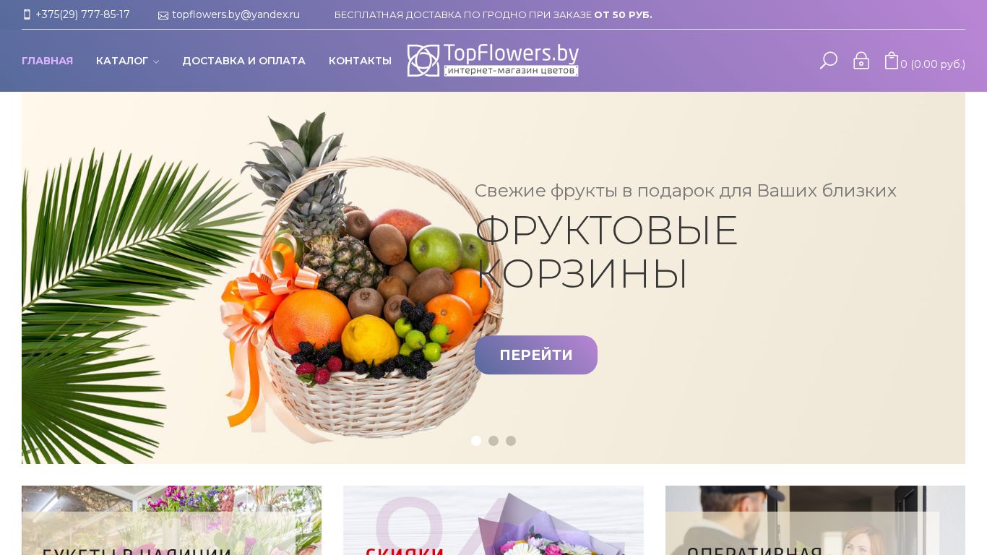Open the shopping bag cart icon
987x555 pixels.
pyautogui.click(x=892, y=61)
